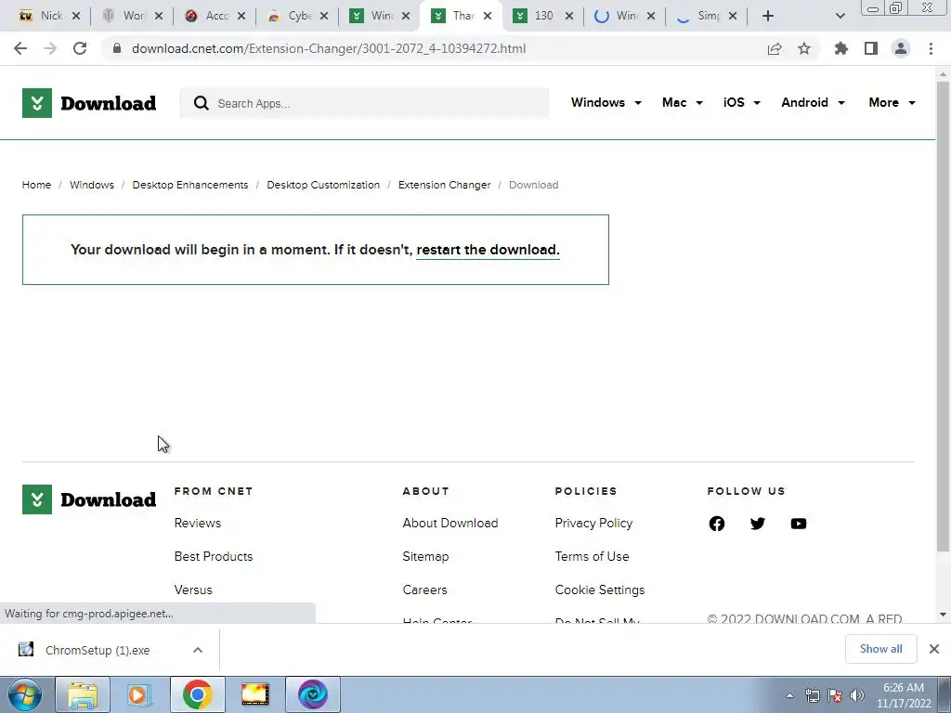Open the Sitemap footer link
This screenshot has width=951, height=713.
(425, 557)
